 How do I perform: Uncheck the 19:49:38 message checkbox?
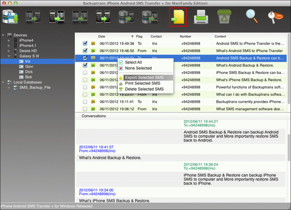click(x=85, y=44)
